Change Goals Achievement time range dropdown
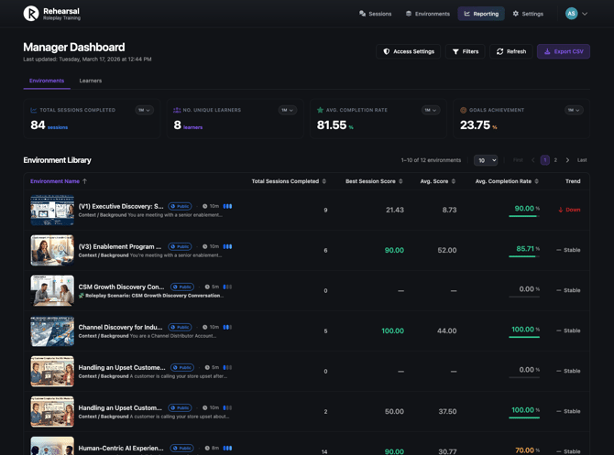 tap(574, 110)
